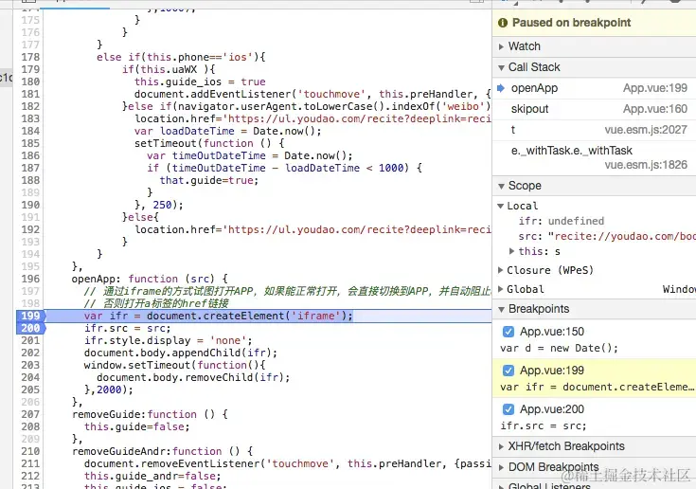This screenshot has height=489, width=696.
Task: Uncheck the App.vue:199 breakpoint checkbox
Action: 509,371
